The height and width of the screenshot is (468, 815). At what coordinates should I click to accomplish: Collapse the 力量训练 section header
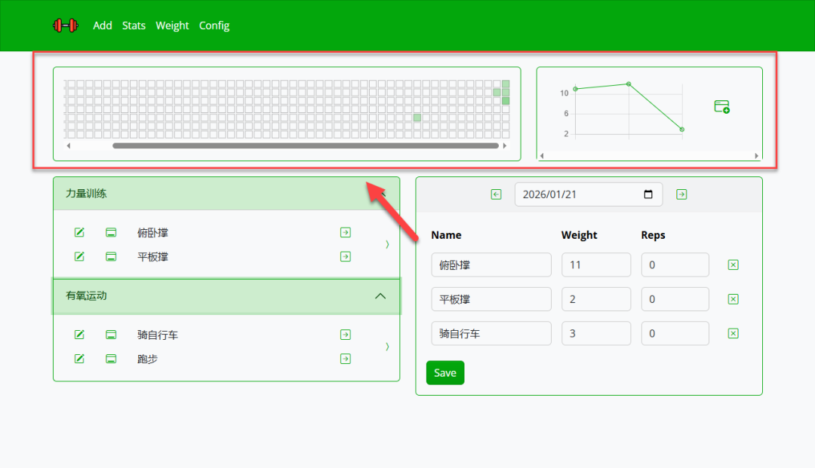(380, 194)
